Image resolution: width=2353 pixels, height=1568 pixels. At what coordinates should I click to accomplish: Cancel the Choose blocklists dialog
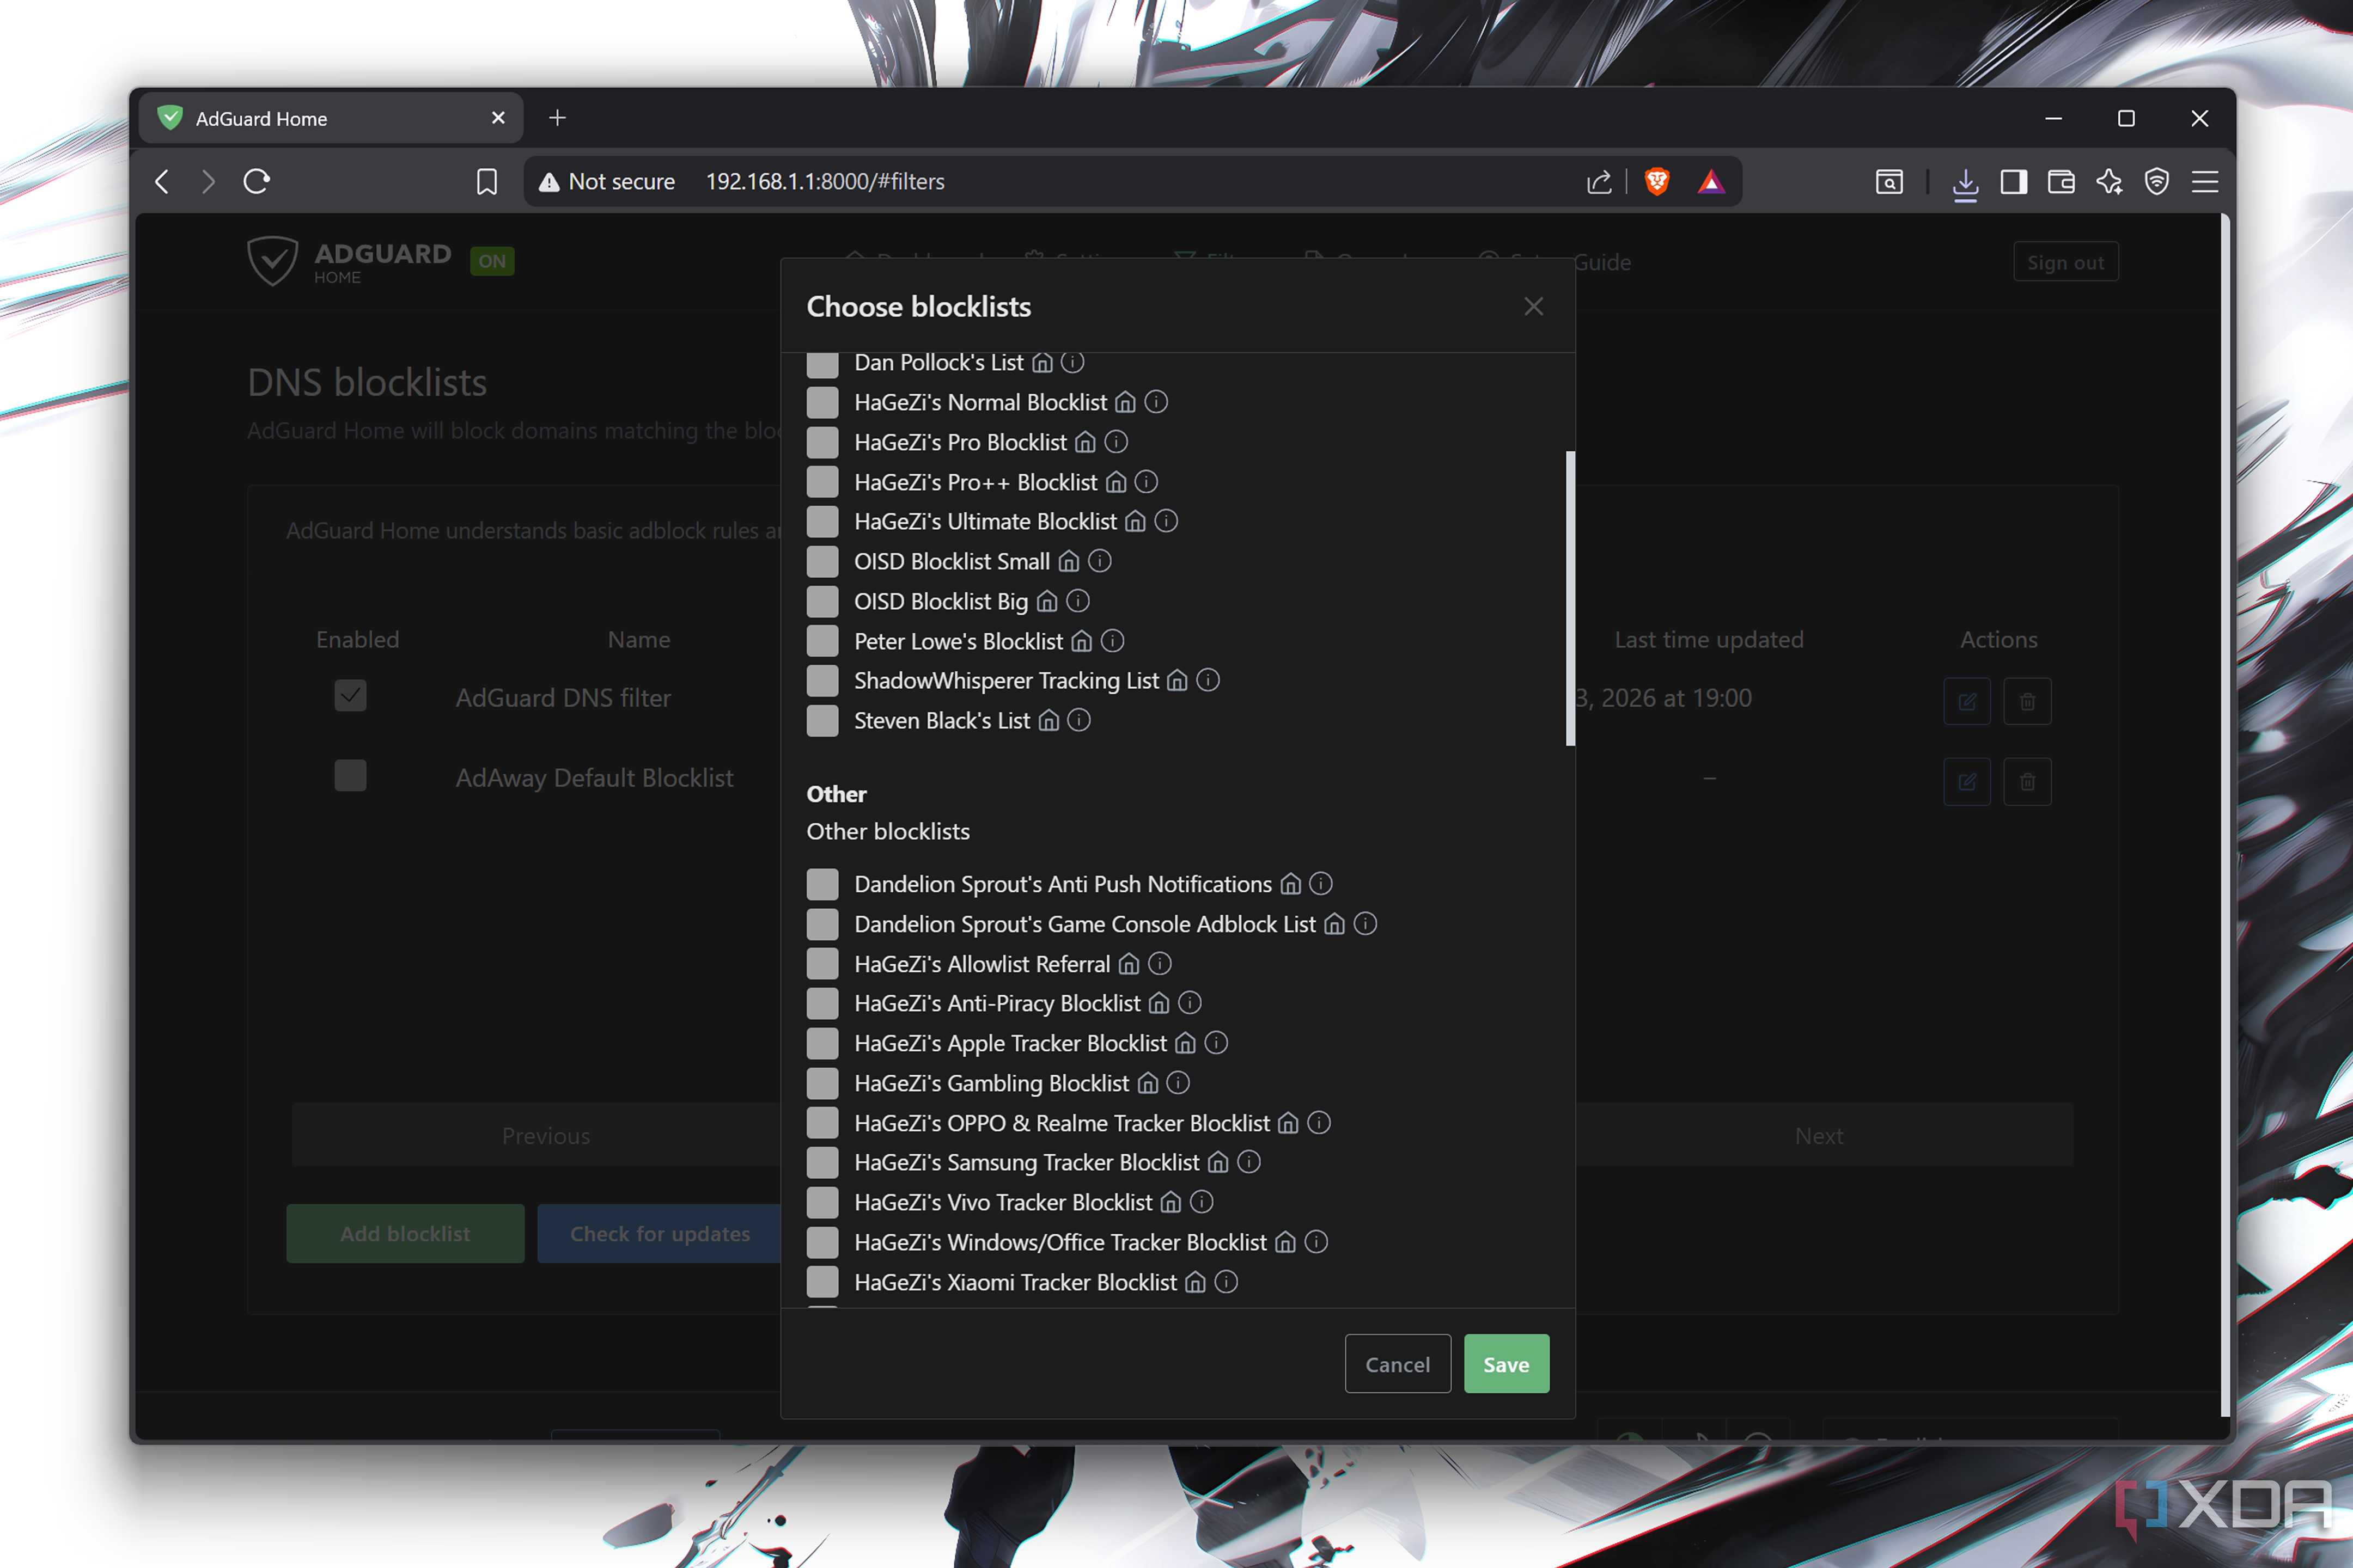1397,1364
